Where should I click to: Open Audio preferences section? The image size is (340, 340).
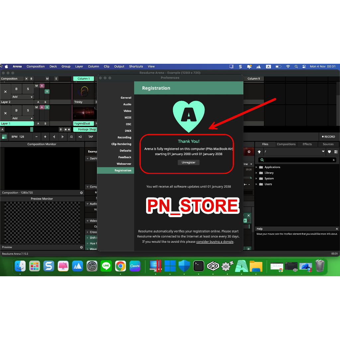[127, 104]
